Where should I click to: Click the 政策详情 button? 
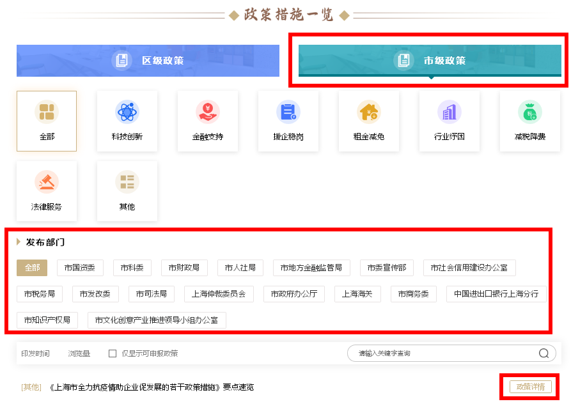point(530,387)
